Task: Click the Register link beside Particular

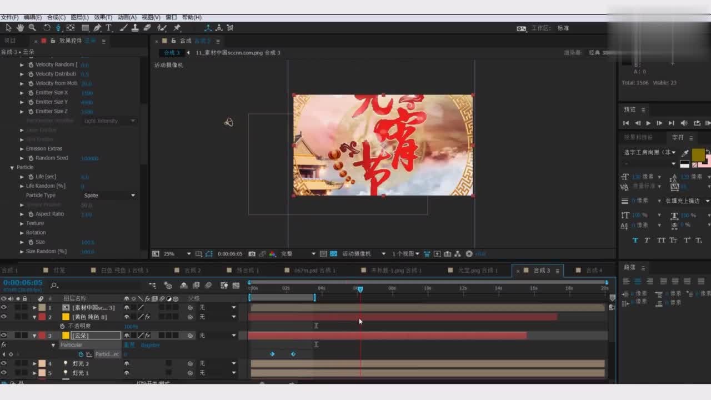Action: (150, 345)
